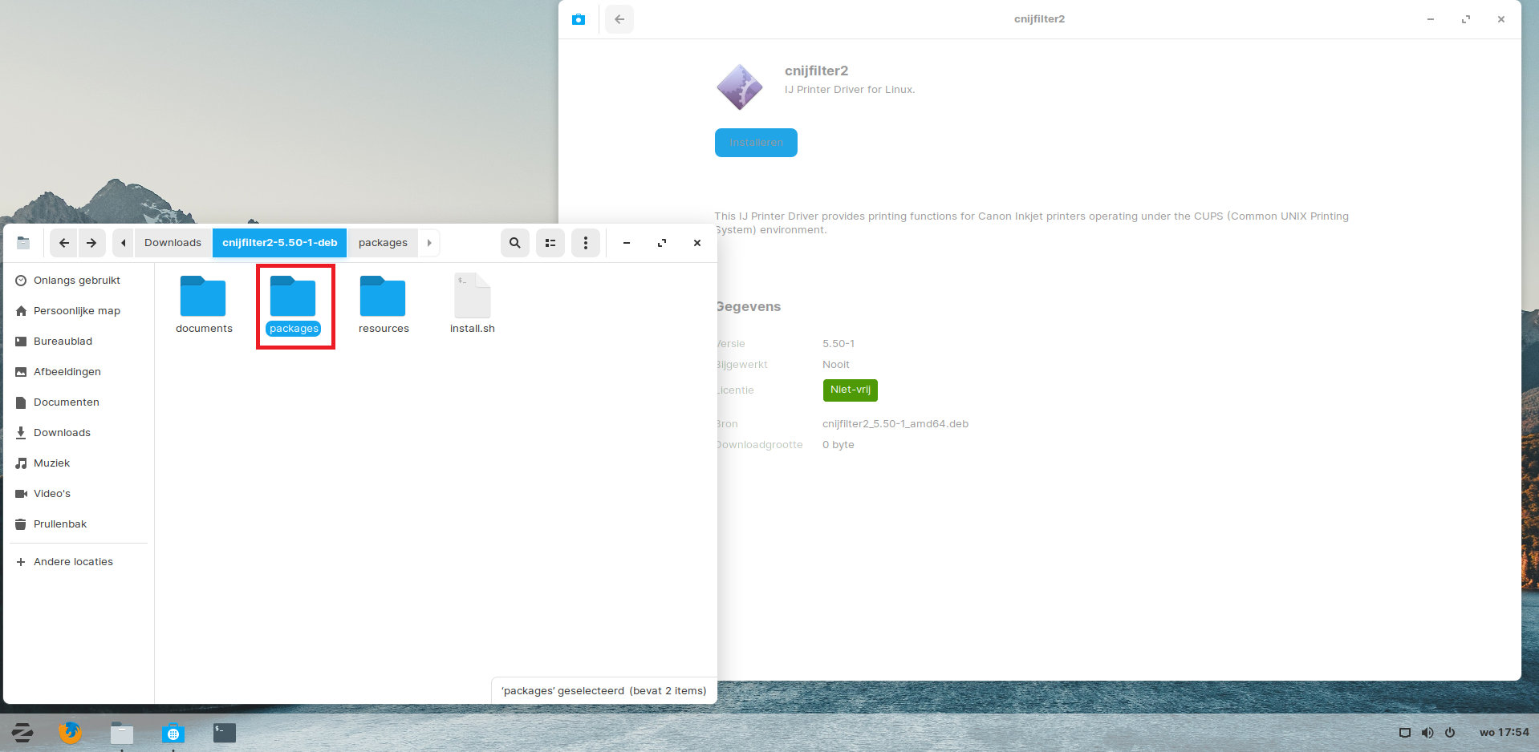Launch Firefox from the taskbar
This screenshot has height=752, width=1539.
pos(70,732)
